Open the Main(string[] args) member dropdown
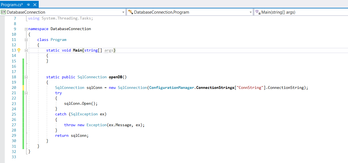This screenshot has width=348, height=163. [x=345, y=12]
